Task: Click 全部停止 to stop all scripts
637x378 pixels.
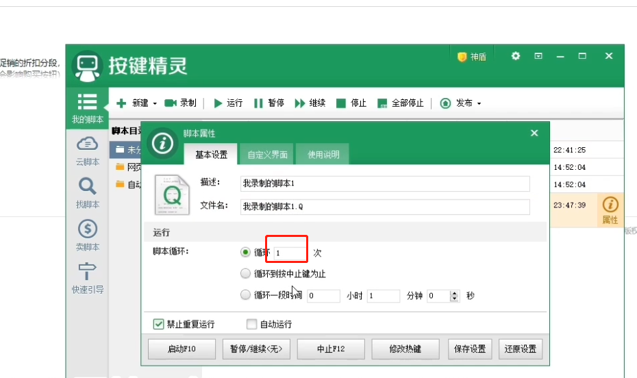Action: 401,103
